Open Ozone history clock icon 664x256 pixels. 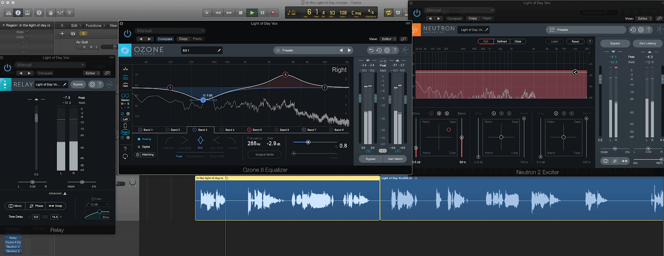point(379,50)
